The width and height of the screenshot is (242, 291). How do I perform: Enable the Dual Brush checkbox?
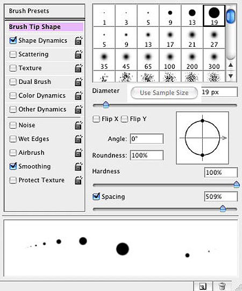tap(13, 82)
